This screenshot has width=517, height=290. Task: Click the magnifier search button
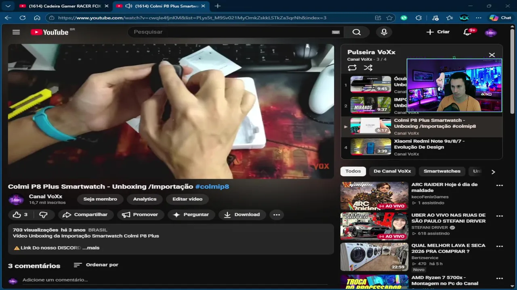(356, 32)
